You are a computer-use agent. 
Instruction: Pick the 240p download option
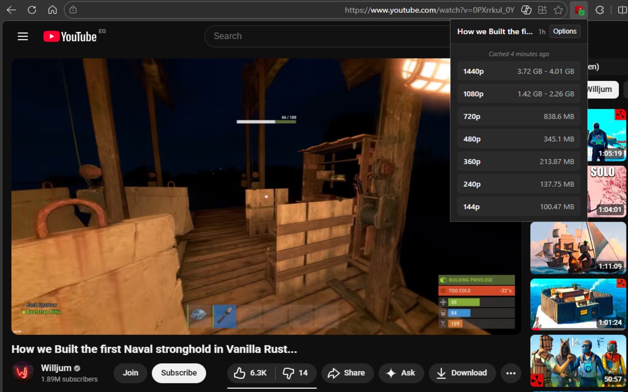coord(519,184)
